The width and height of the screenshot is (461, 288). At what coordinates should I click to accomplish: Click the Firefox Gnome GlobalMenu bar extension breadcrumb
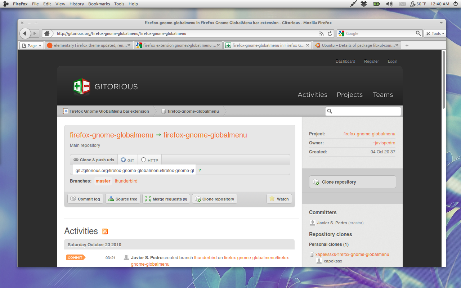point(109,111)
